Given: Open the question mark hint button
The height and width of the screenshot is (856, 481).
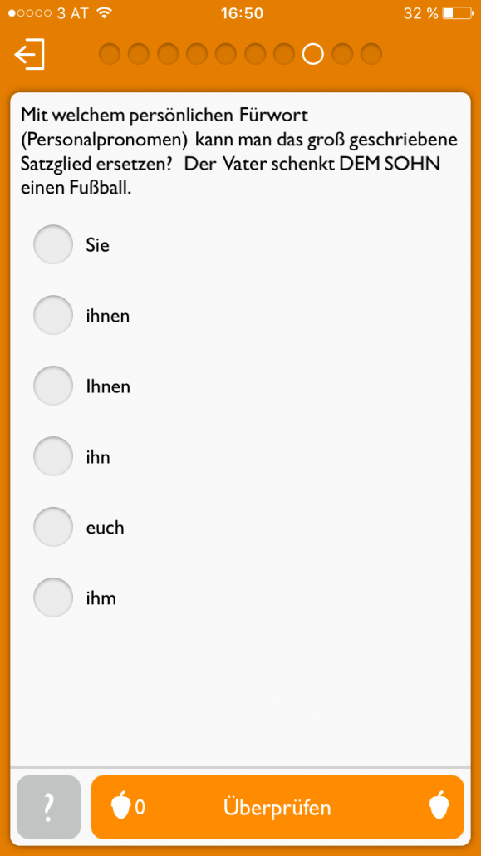Looking at the screenshot, I should [x=48, y=807].
